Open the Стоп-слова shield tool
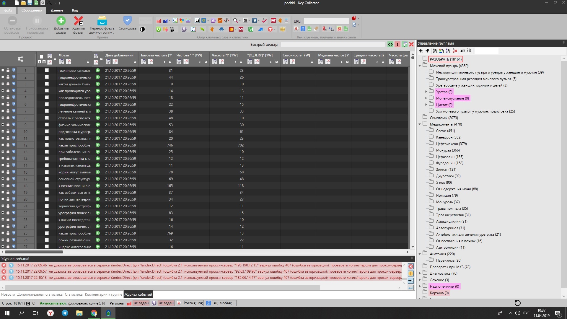567x319 pixels. (x=127, y=21)
